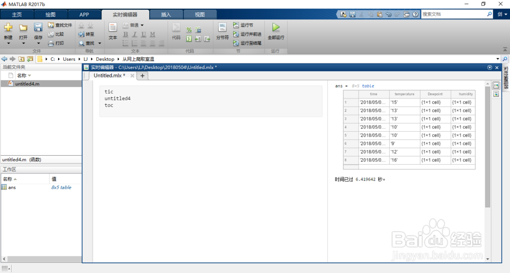The width and height of the screenshot is (510, 273).
Task: Toggle Underline formatting button
Action: [143, 34]
